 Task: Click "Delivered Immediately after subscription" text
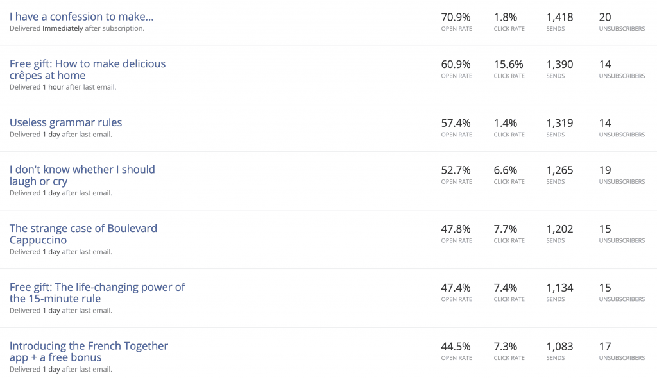(77, 28)
